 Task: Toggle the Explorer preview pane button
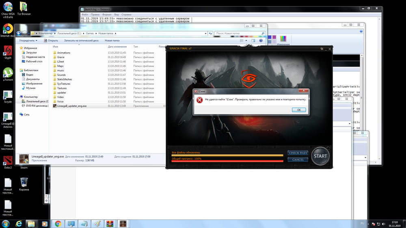(253, 41)
